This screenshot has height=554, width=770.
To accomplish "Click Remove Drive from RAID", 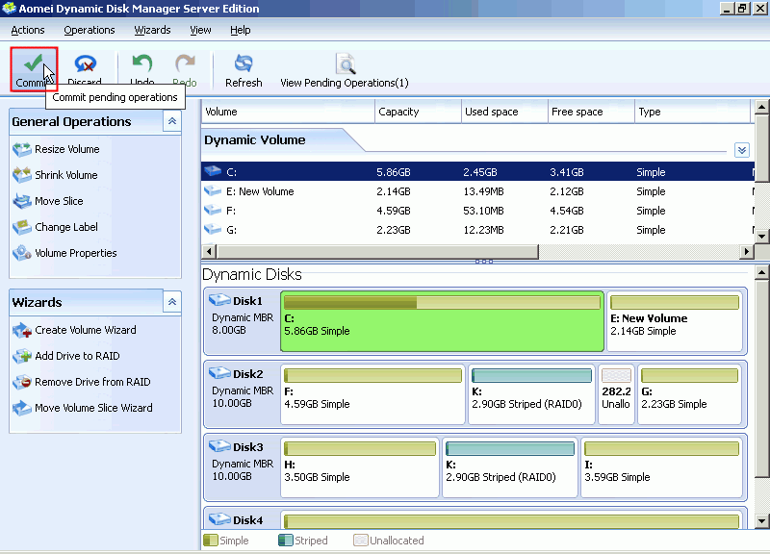I will 91,382.
